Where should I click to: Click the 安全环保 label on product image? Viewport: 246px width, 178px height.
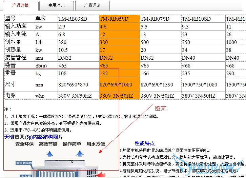[x=25, y=144]
